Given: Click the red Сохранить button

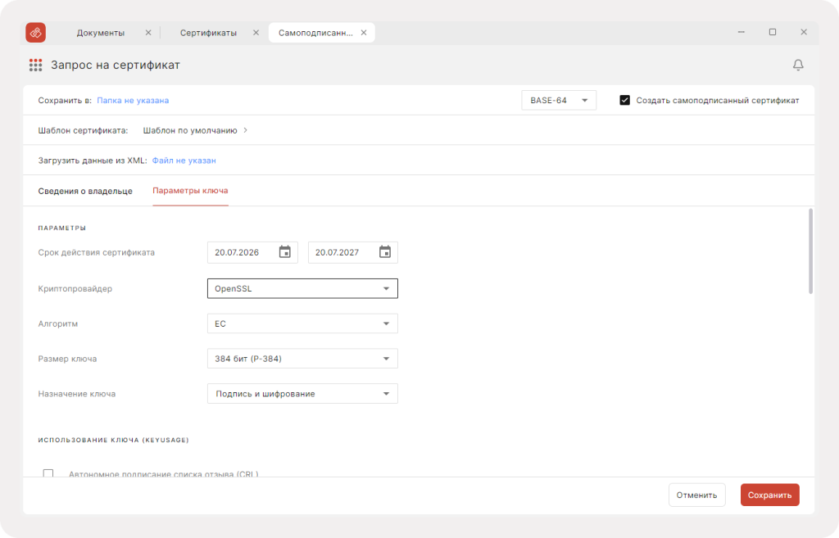Looking at the screenshot, I should [769, 495].
